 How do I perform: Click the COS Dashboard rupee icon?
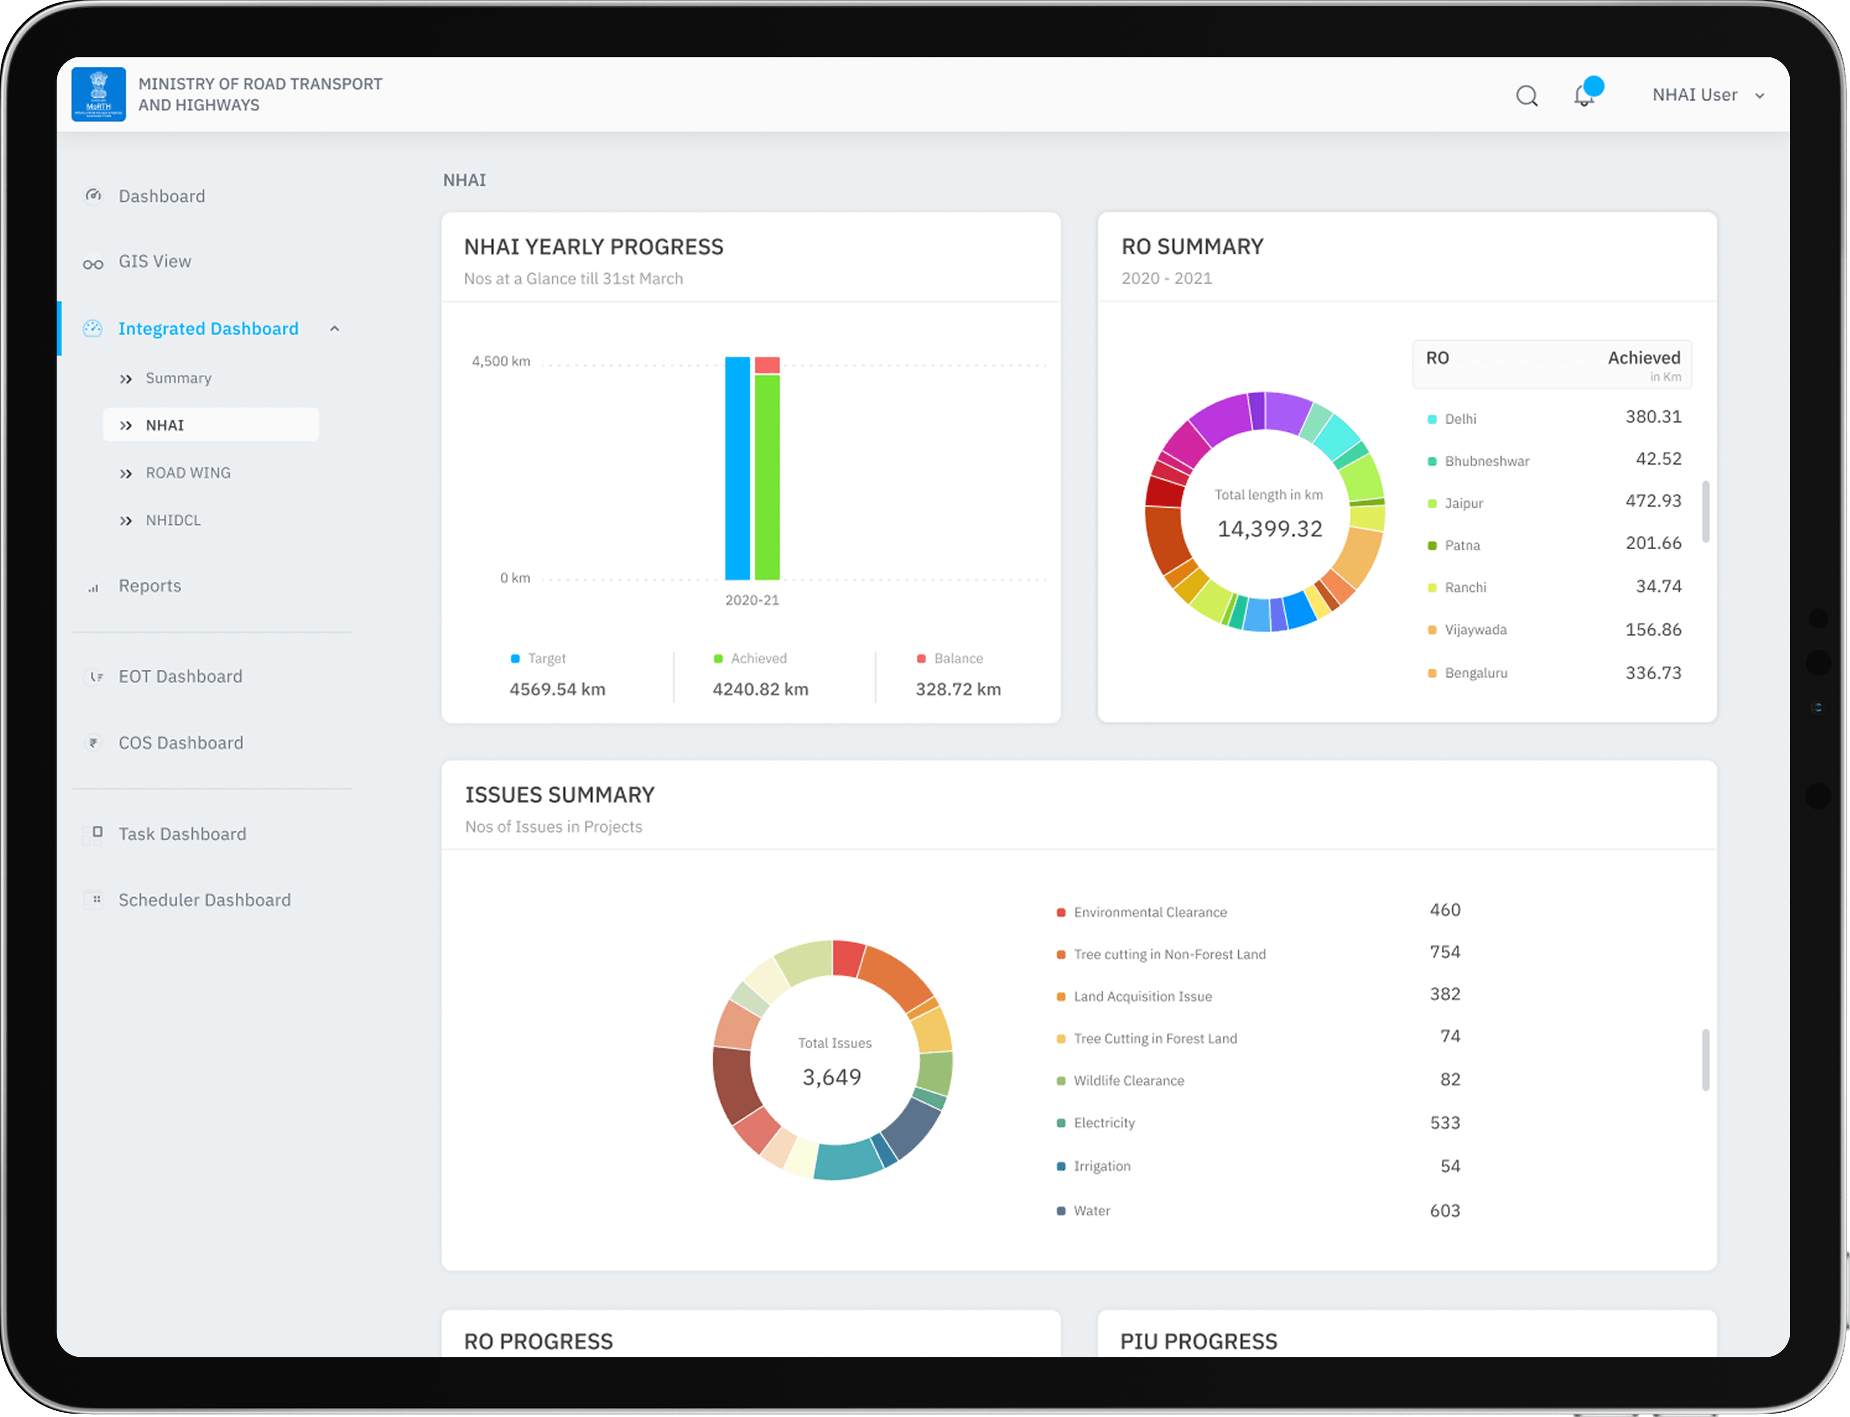click(93, 743)
